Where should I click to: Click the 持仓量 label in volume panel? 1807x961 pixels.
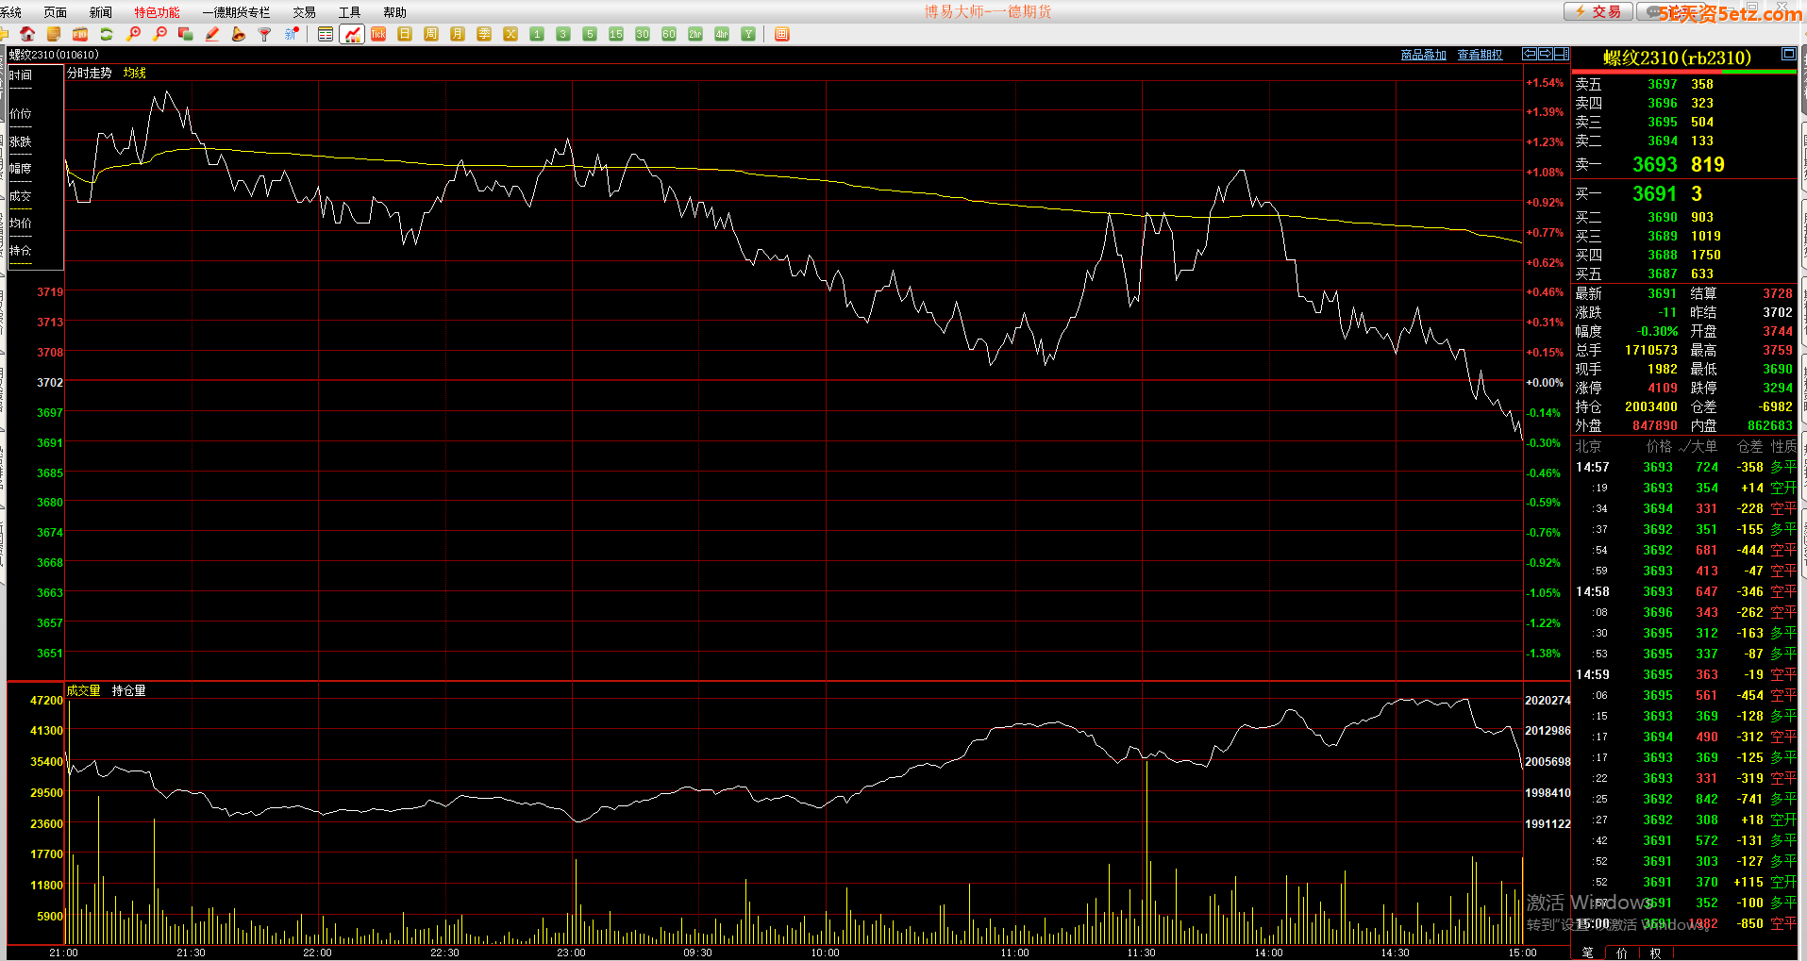[x=128, y=690]
